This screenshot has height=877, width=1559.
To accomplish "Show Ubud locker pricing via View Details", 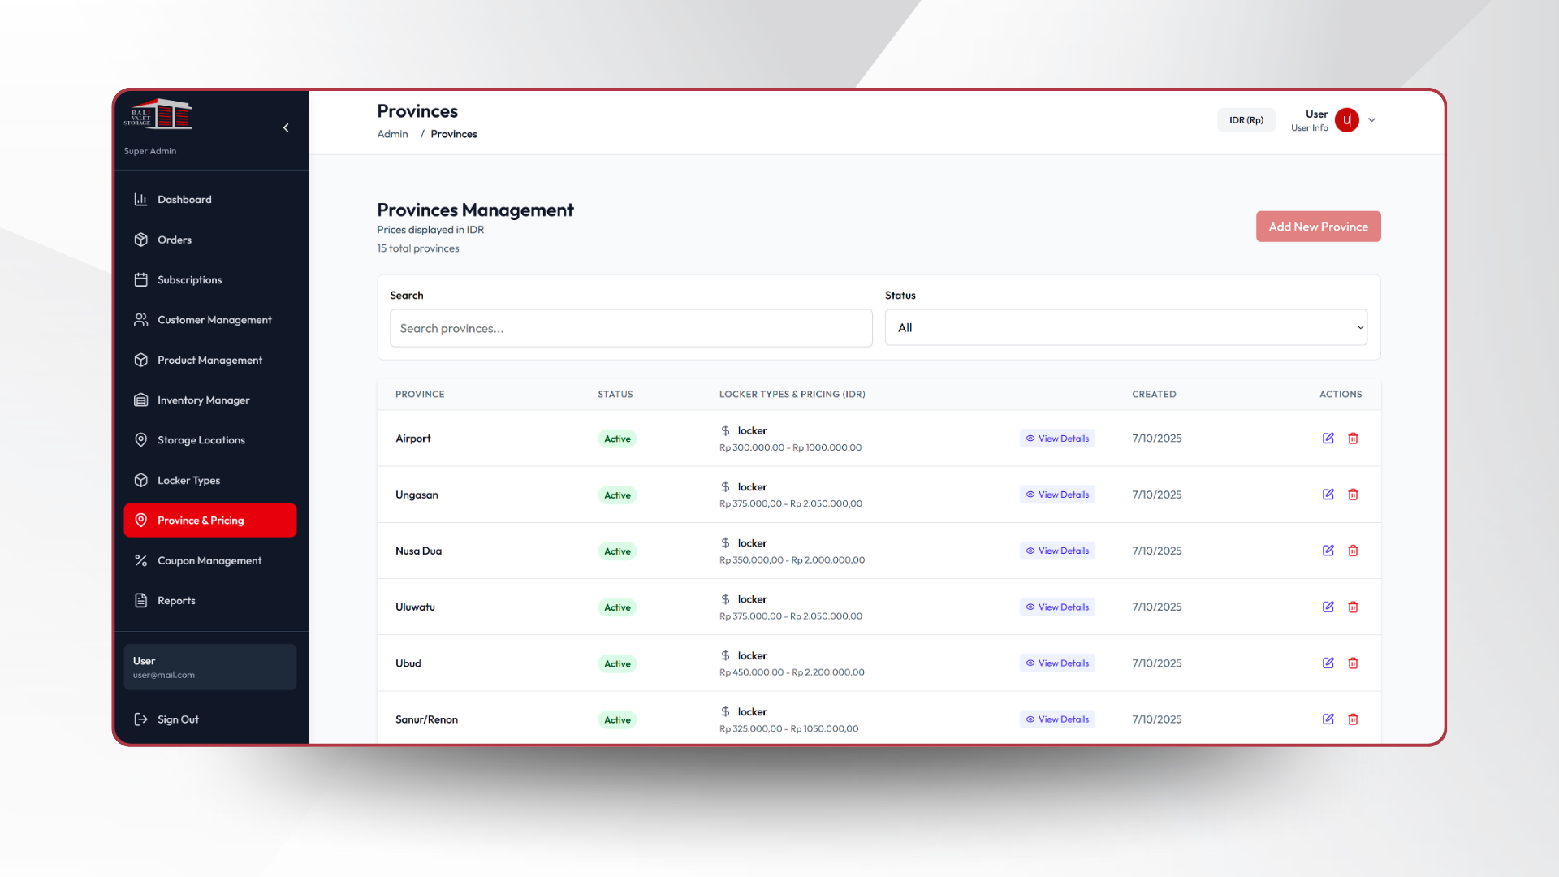I will coord(1057,663).
